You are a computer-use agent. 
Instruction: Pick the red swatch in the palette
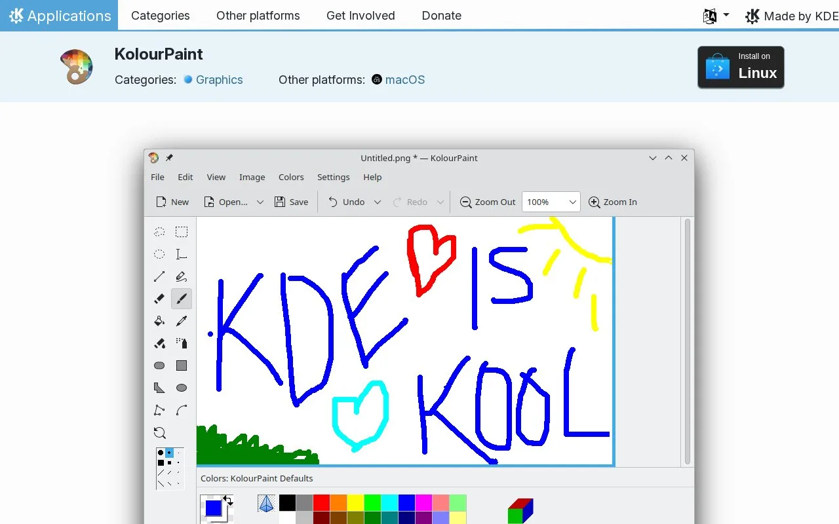321,502
